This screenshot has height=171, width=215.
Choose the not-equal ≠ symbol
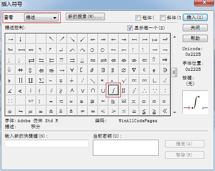(x=83, y=111)
